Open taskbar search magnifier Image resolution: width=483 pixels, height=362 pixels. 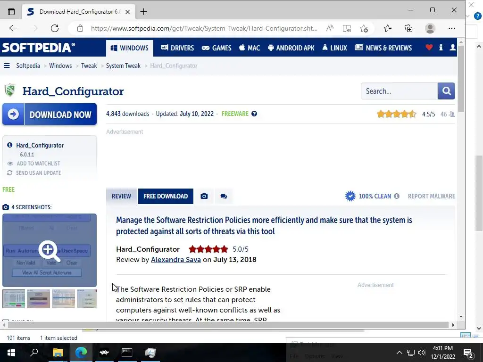point(34,353)
